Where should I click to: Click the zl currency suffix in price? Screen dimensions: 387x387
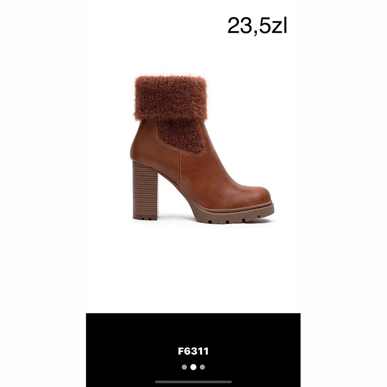pyautogui.click(x=279, y=26)
